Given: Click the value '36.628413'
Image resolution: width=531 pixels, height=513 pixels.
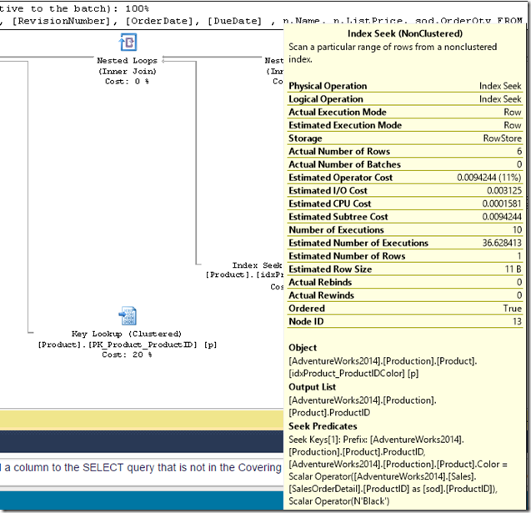Looking at the screenshot, I should click(x=502, y=243).
